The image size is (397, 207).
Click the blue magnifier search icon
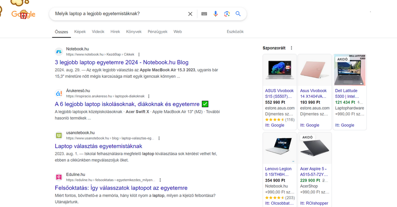(x=238, y=14)
